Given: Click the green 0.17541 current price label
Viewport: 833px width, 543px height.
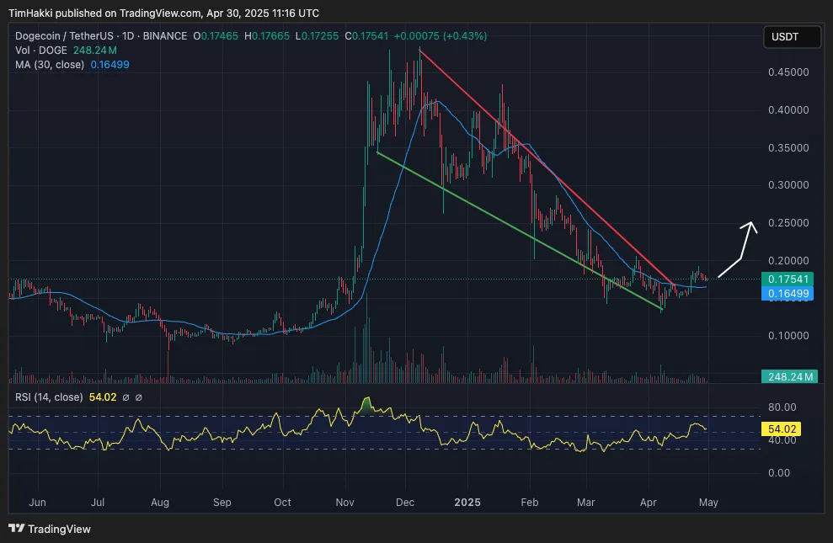Looking at the screenshot, I should pyautogui.click(x=788, y=279).
